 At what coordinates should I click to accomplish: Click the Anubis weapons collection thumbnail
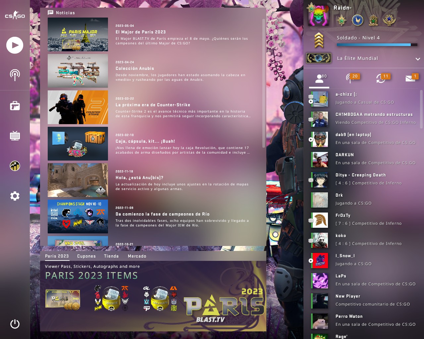pyautogui.click(x=78, y=71)
